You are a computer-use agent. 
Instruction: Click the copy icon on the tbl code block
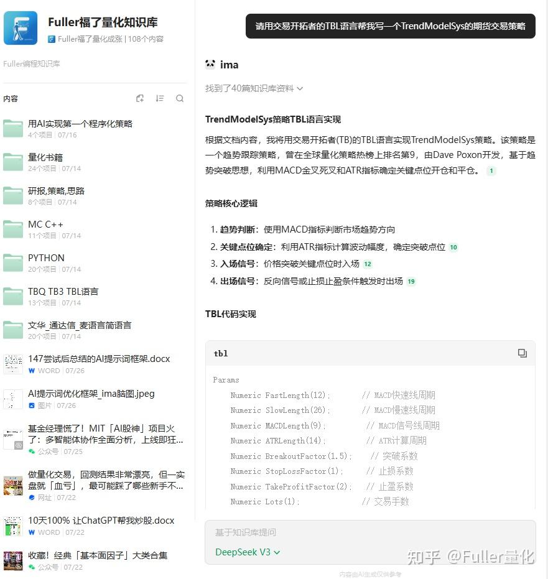click(x=522, y=353)
